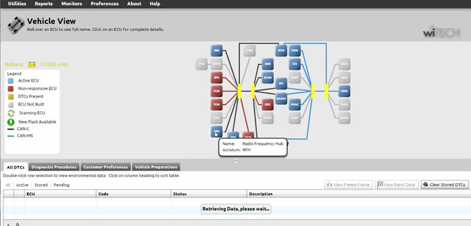Open the About menu

click(x=134, y=4)
